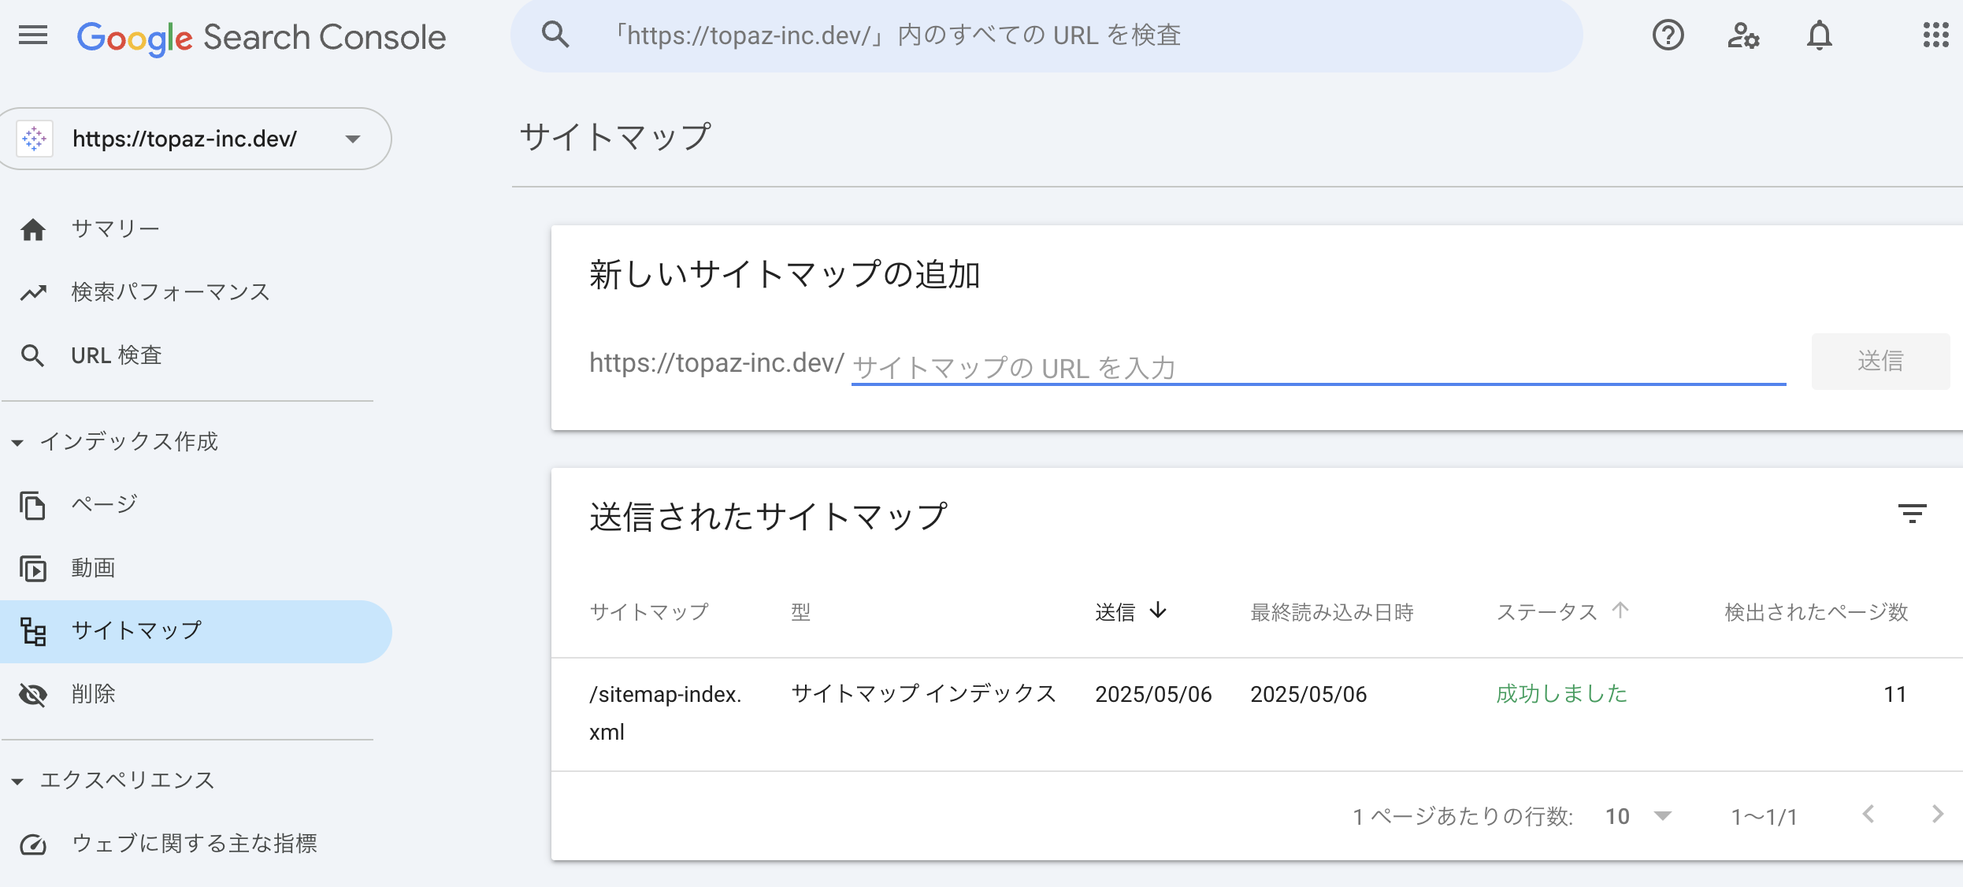The width and height of the screenshot is (1963, 887).
Task: Click the trend icon beside 検索パフォーマンス
Action: coord(33,292)
